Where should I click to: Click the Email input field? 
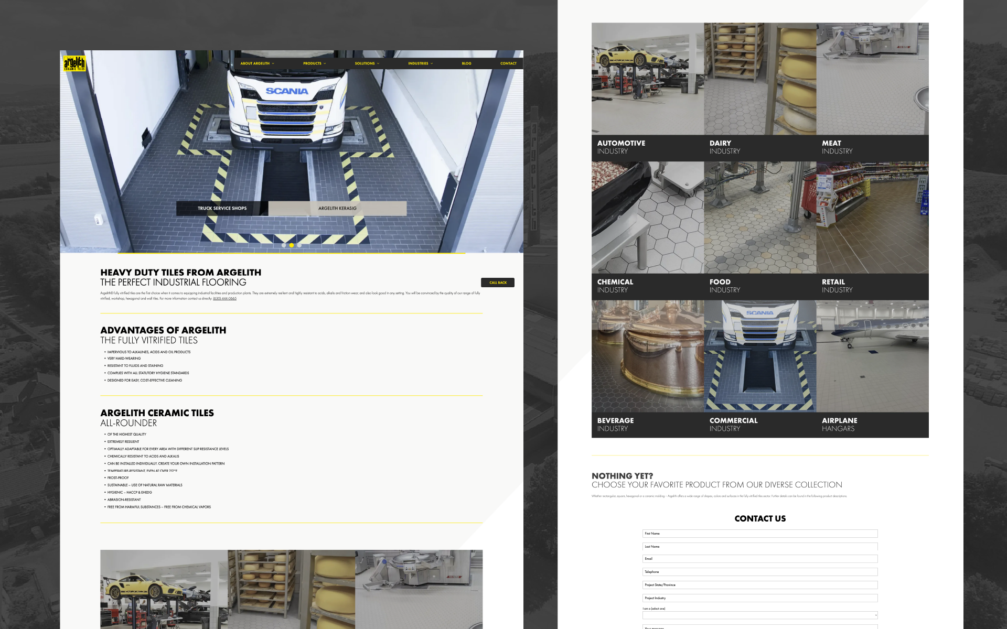point(760,559)
